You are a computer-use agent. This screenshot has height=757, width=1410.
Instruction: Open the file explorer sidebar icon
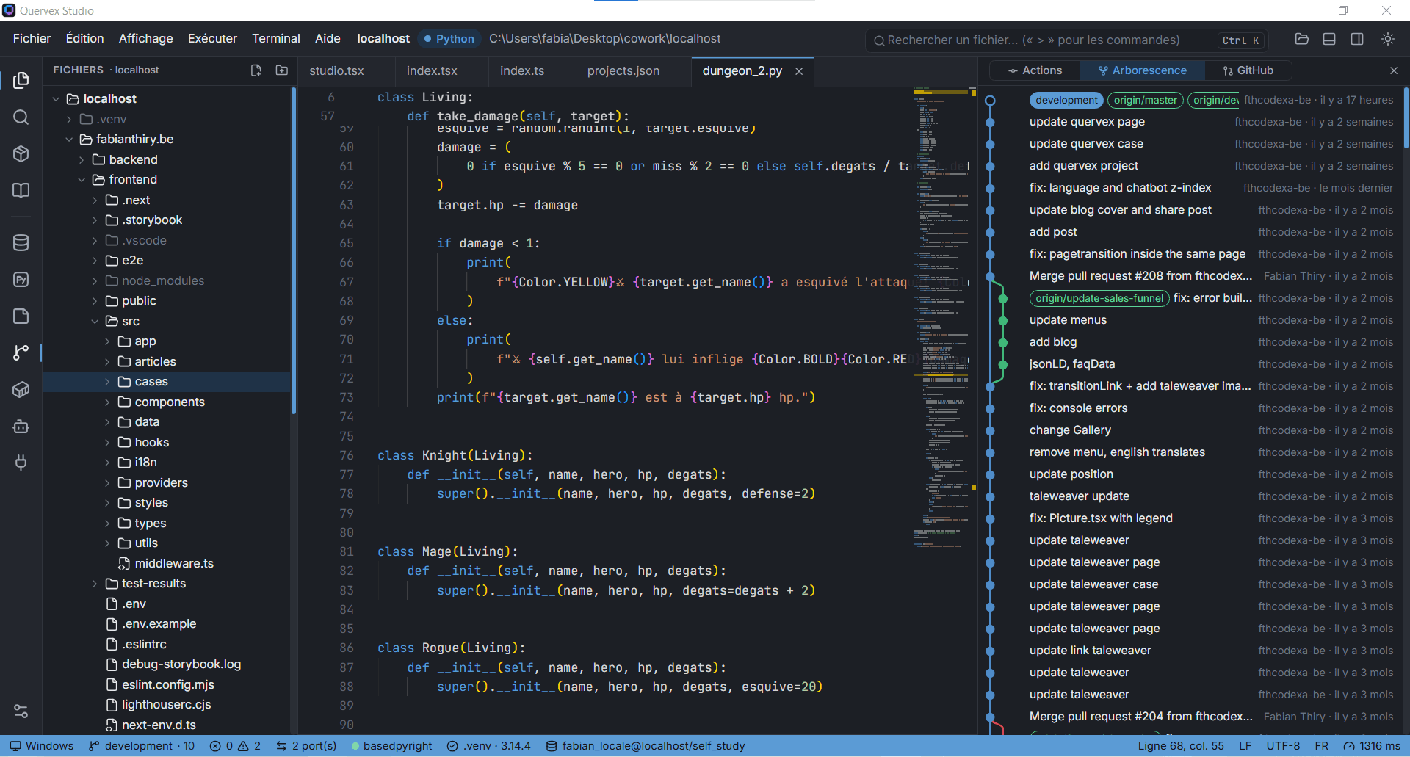click(x=21, y=80)
